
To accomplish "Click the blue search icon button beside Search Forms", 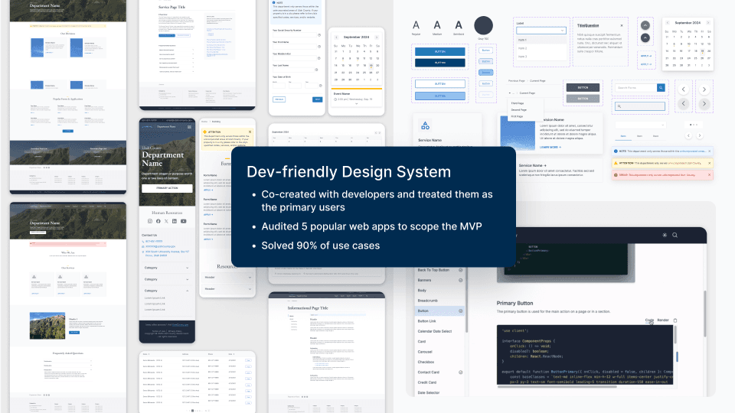I will tap(661, 87).
